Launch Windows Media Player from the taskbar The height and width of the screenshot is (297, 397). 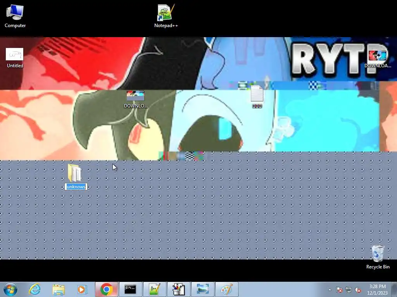coord(81,289)
